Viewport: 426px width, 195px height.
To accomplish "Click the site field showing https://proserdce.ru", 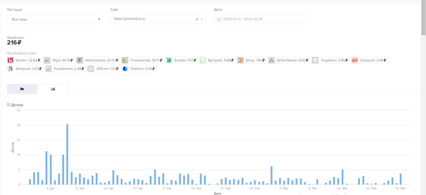I will (158, 19).
